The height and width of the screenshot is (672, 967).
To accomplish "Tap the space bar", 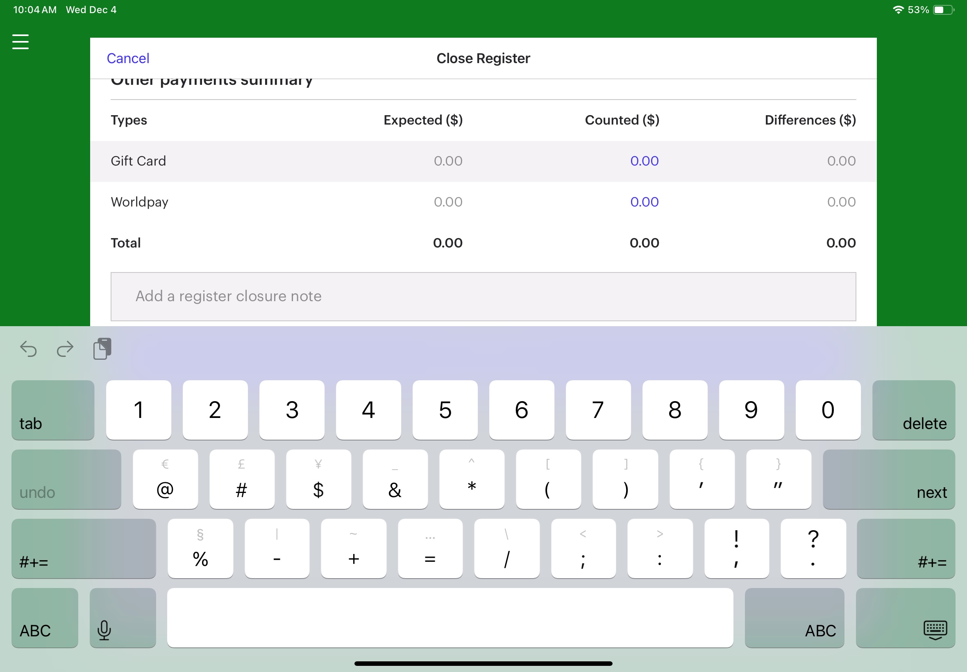I will (x=450, y=618).
